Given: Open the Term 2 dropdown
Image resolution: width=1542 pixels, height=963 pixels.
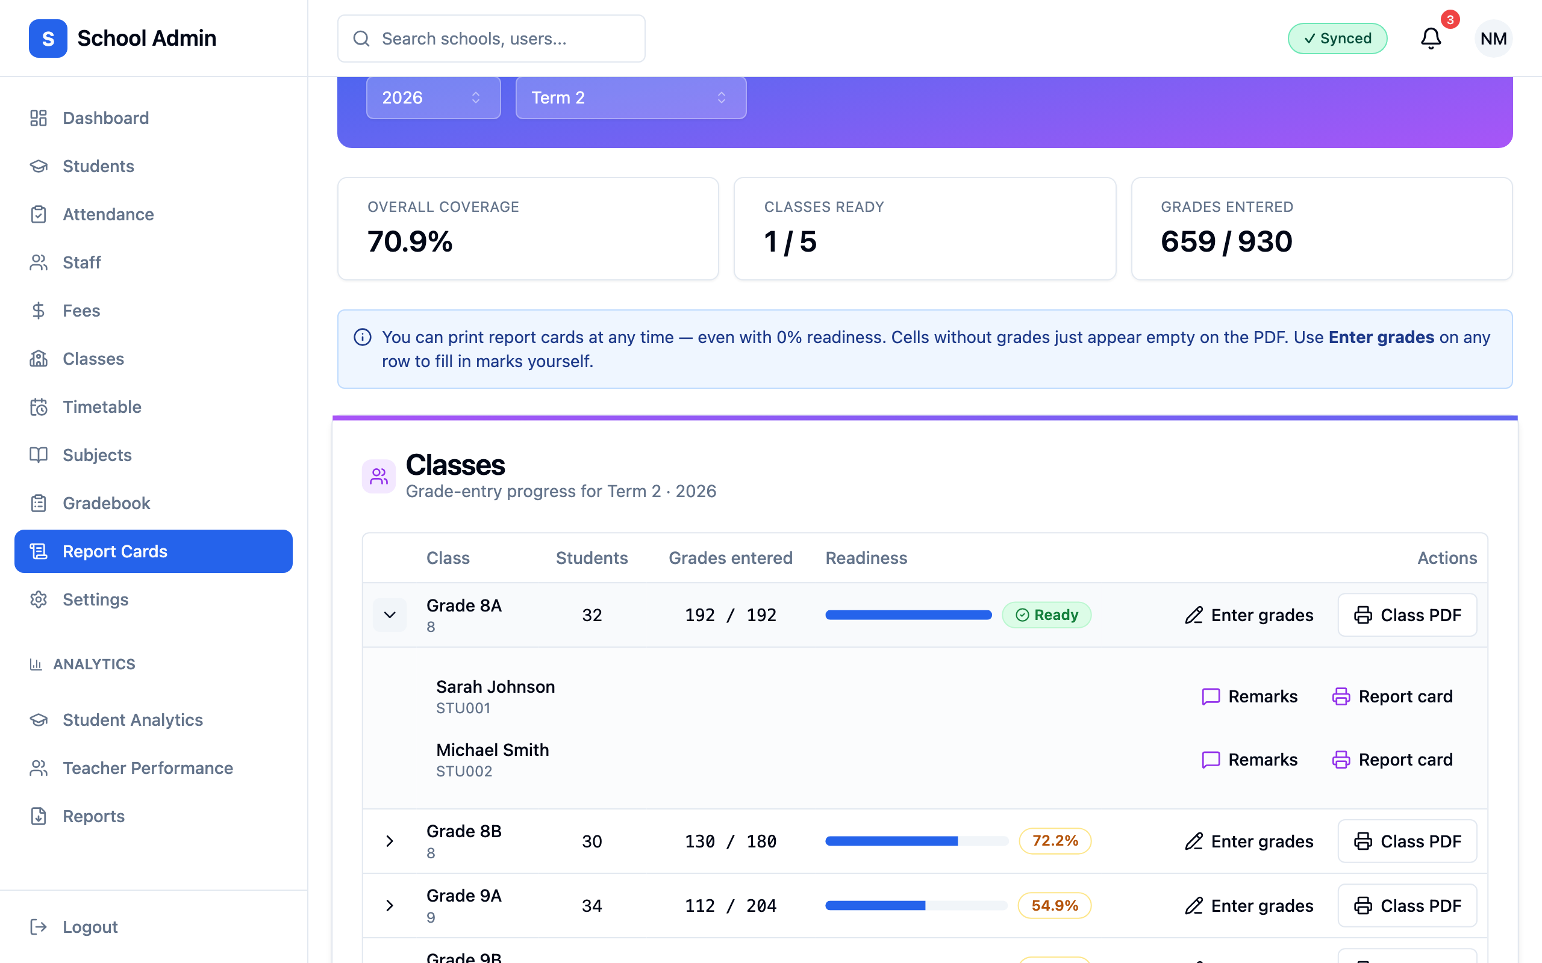Looking at the screenshot, I should (x=631, y=98).
